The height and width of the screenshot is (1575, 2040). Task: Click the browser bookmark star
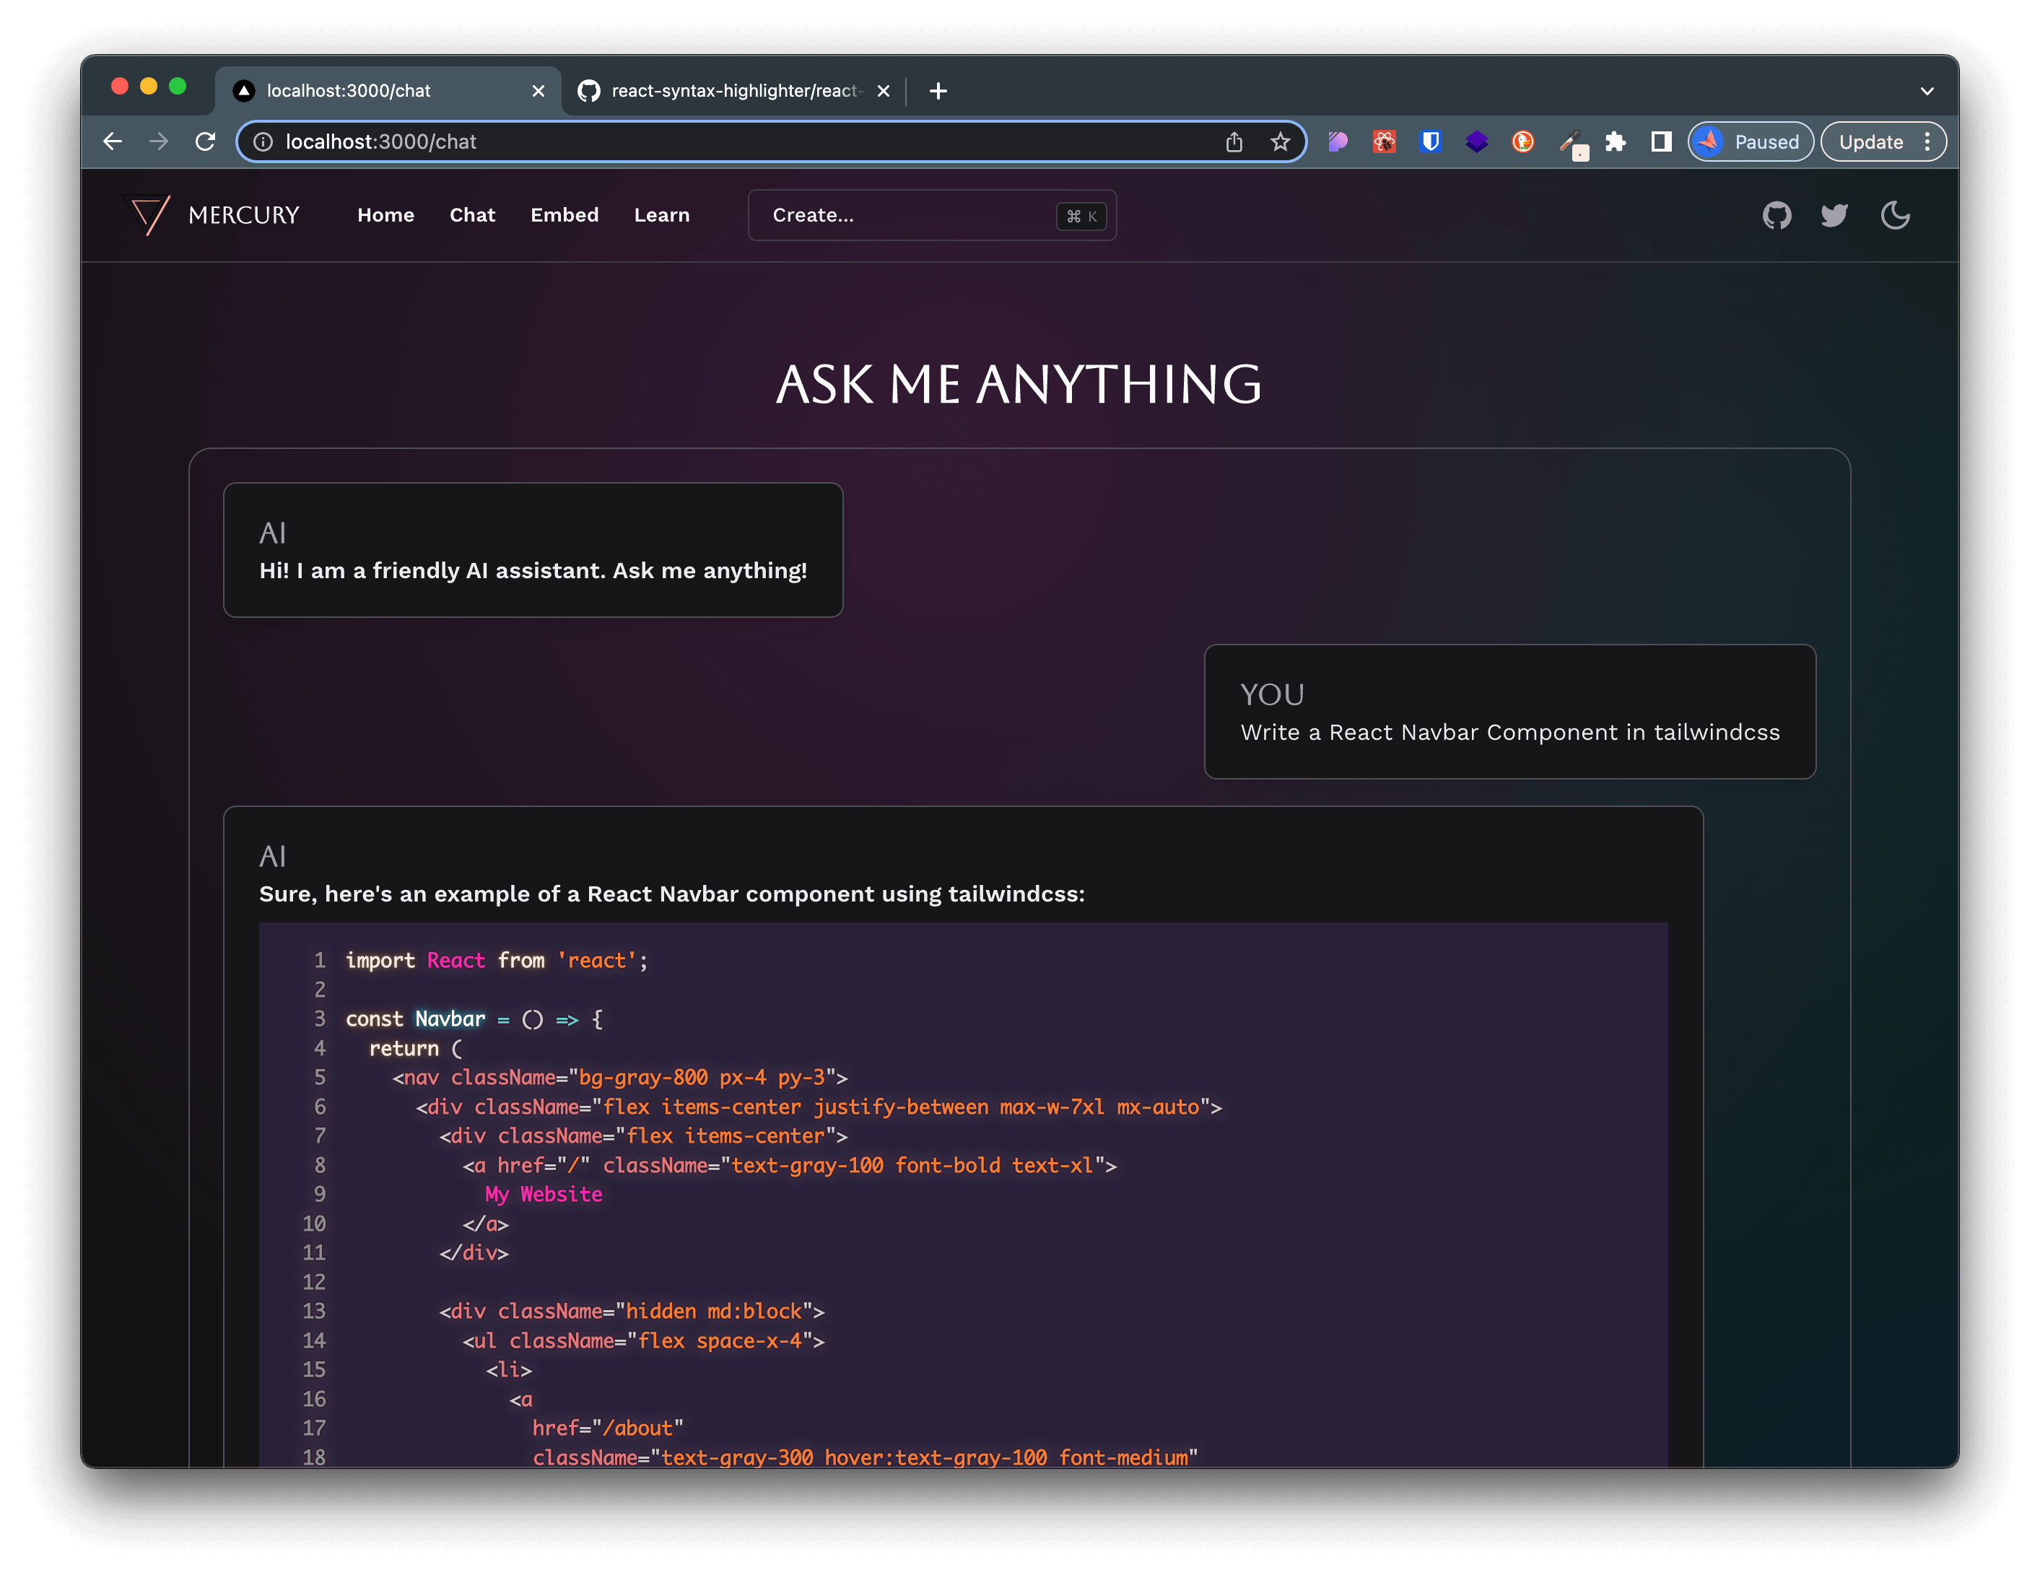(1281, 141)
